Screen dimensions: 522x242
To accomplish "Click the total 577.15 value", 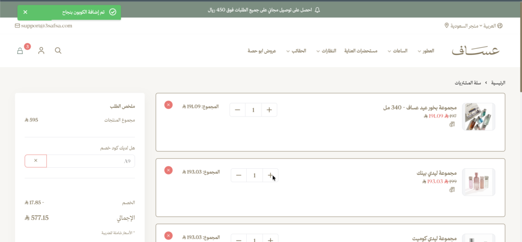I will tap(37, 218).
